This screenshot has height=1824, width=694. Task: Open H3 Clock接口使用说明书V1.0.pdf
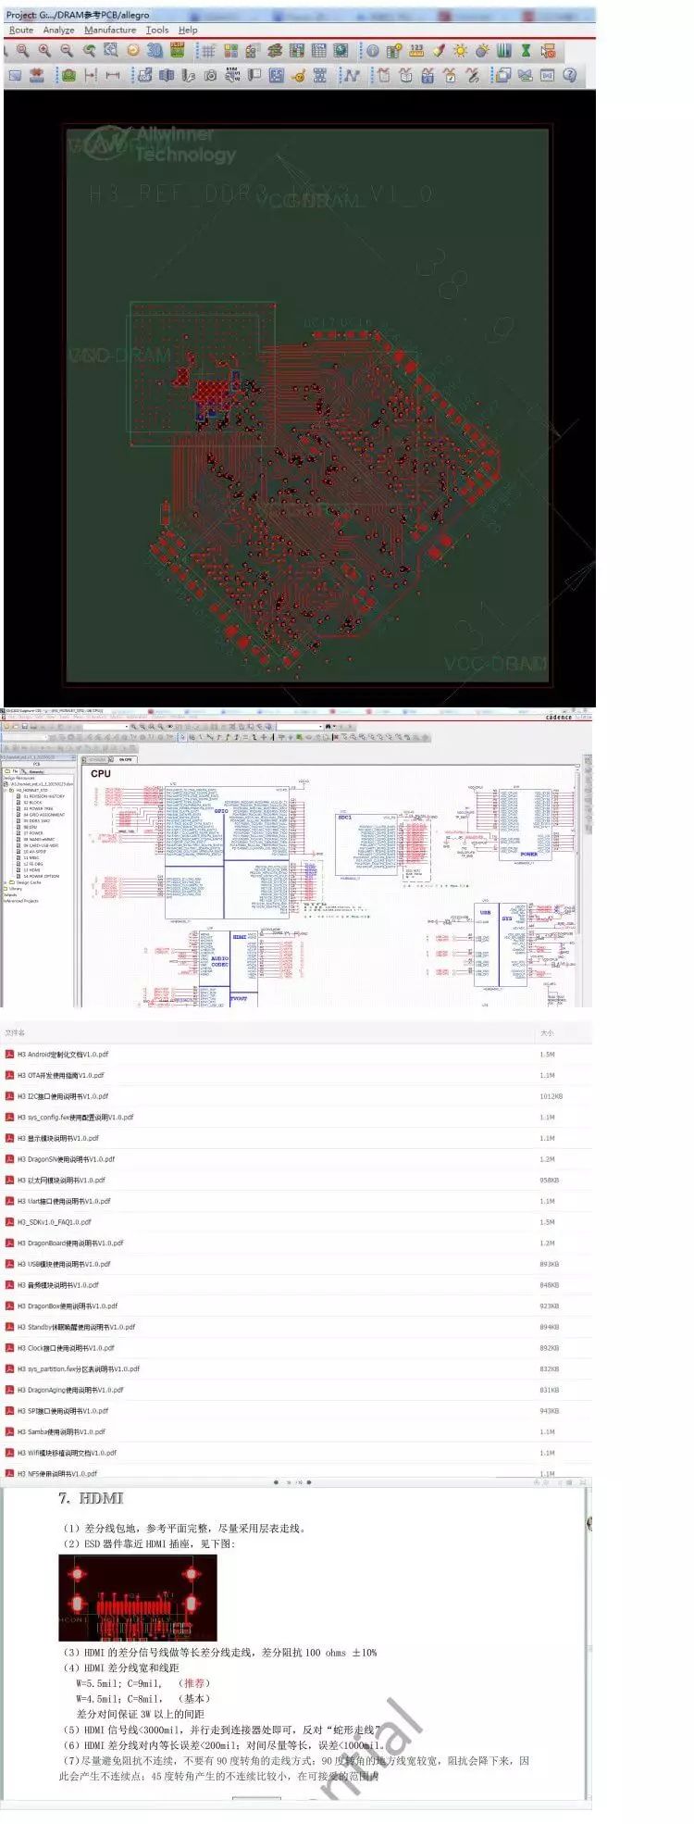click(66, 1348)
